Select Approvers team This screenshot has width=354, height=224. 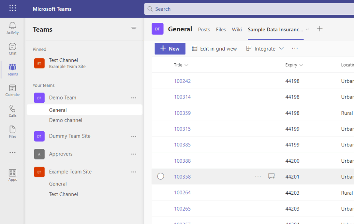(x=61, y=154)
